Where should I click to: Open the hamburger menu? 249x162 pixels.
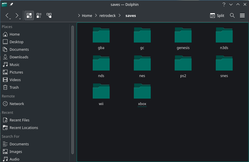pos(242,15)
